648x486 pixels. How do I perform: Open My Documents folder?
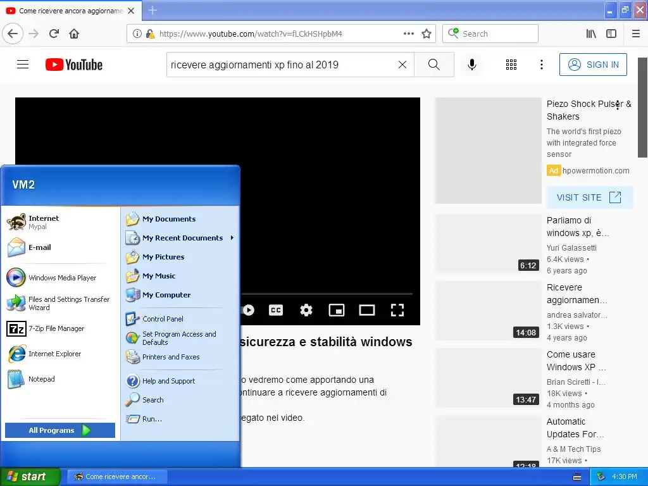click(x=180, y=219)
